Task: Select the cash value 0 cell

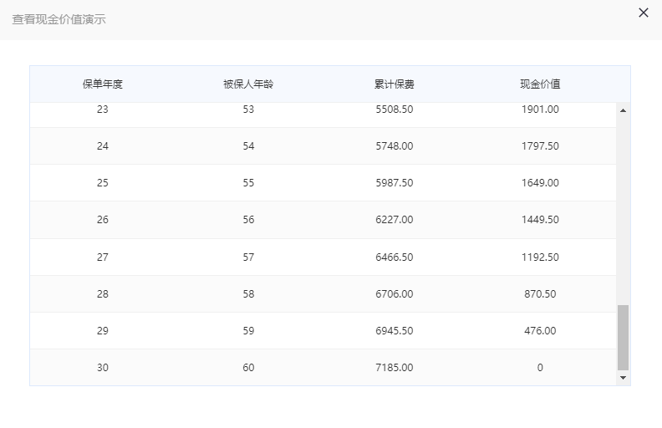Action: click(540, 367)
